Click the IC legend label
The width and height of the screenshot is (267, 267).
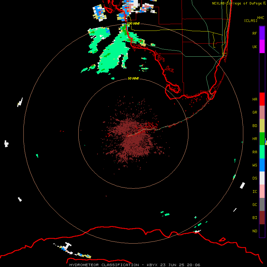[x=255, y=192]
